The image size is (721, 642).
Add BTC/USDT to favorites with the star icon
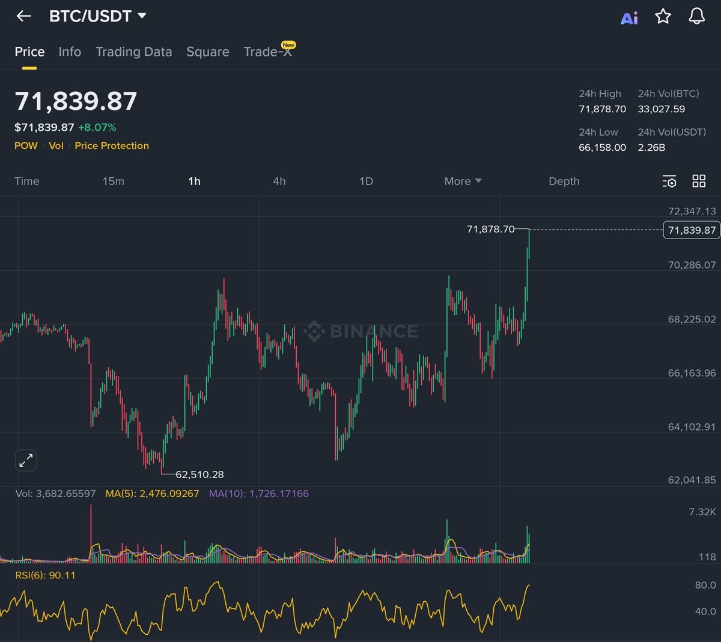pos(663,16)
